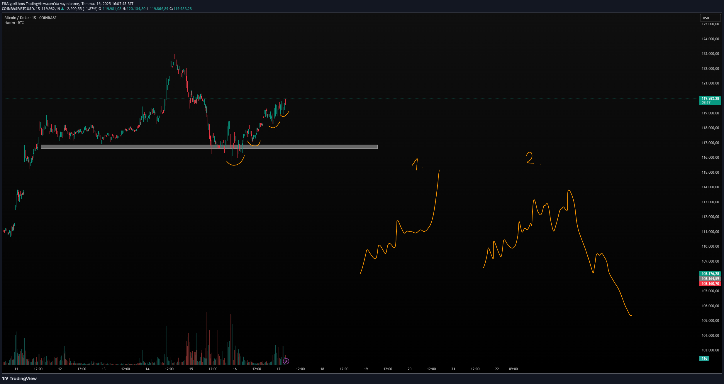724x384 pixels.
Task: Click the 118.000,00 price axis label
Action: pyautogui.click(x=710, y=128)
